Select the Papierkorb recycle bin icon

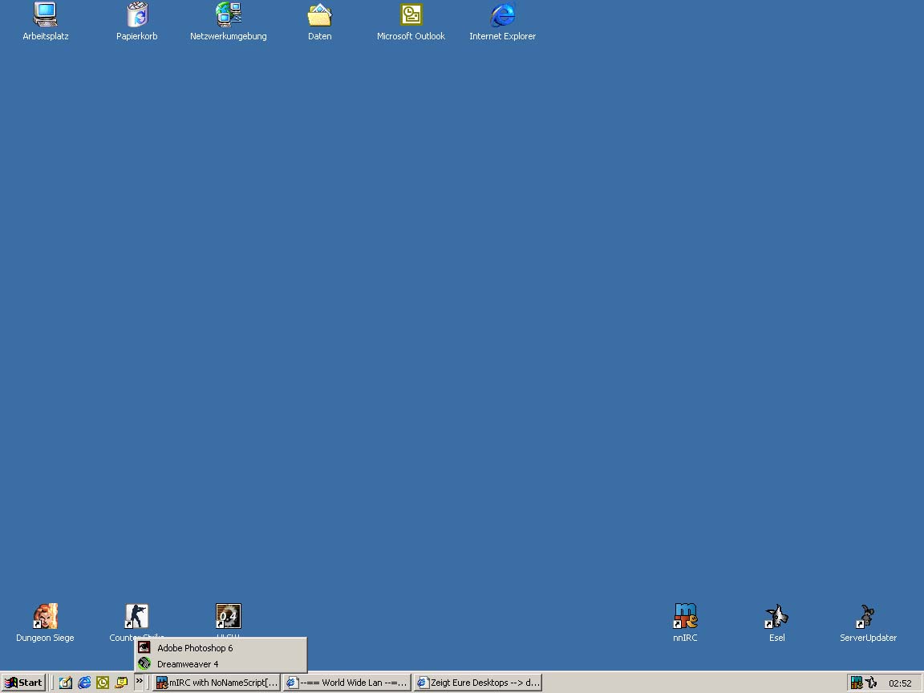click(137, 16)
